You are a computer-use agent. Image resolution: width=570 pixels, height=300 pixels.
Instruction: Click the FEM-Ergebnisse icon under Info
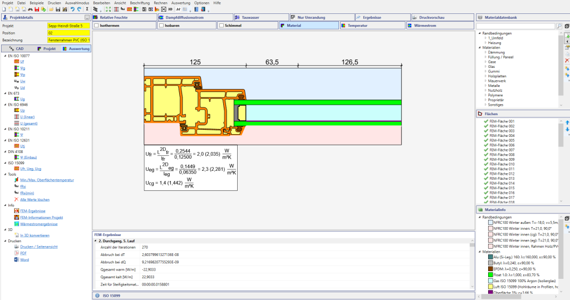point(16,211)
